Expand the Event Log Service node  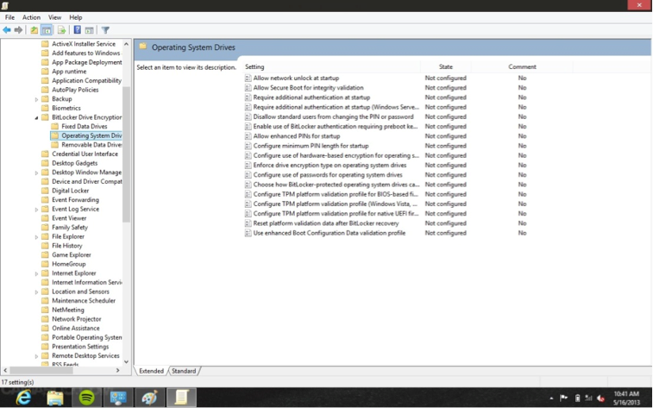tap(36, 210)
